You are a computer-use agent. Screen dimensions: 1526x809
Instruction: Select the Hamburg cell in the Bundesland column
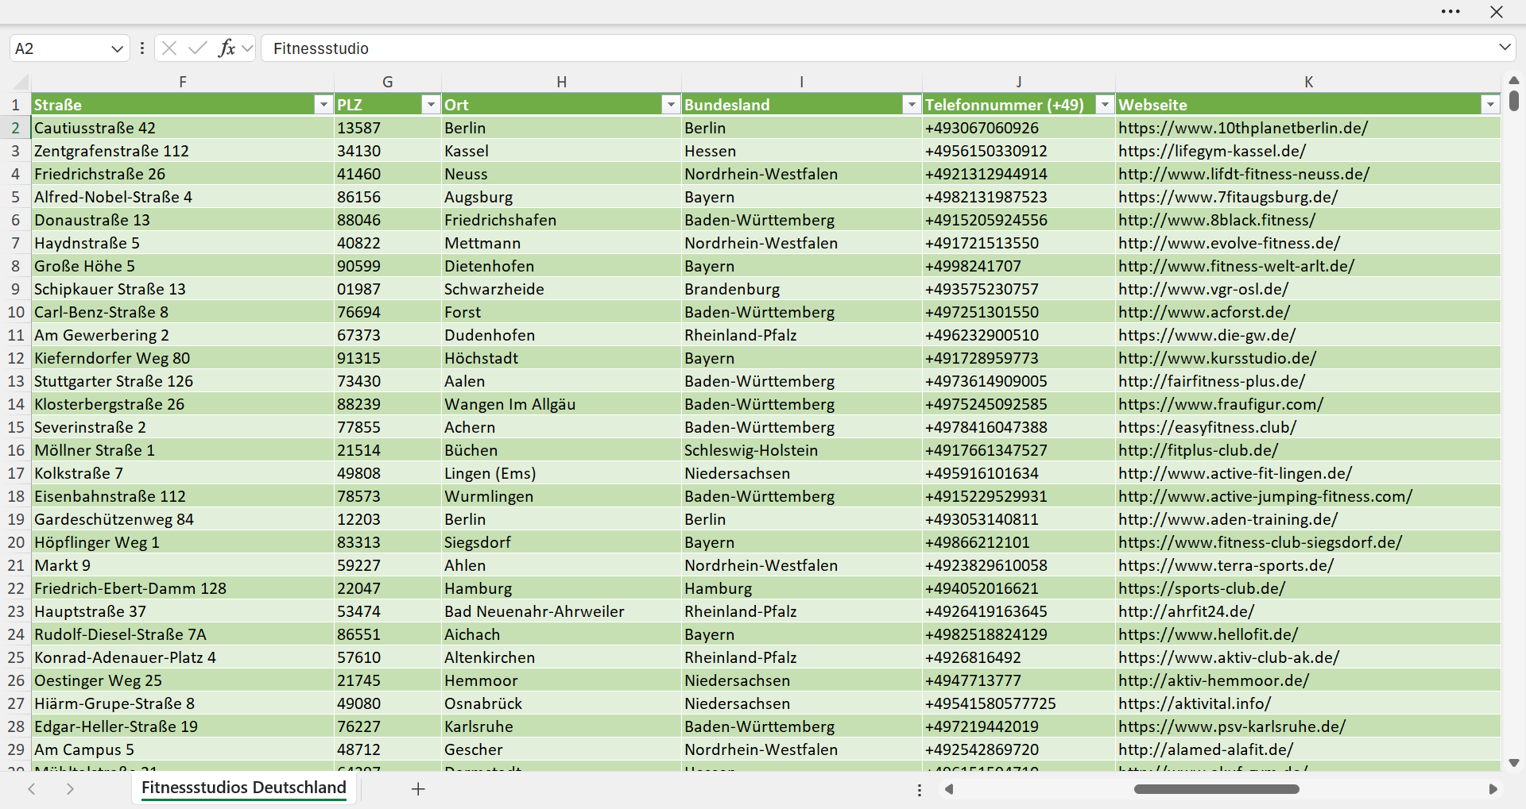coord(802,588)
